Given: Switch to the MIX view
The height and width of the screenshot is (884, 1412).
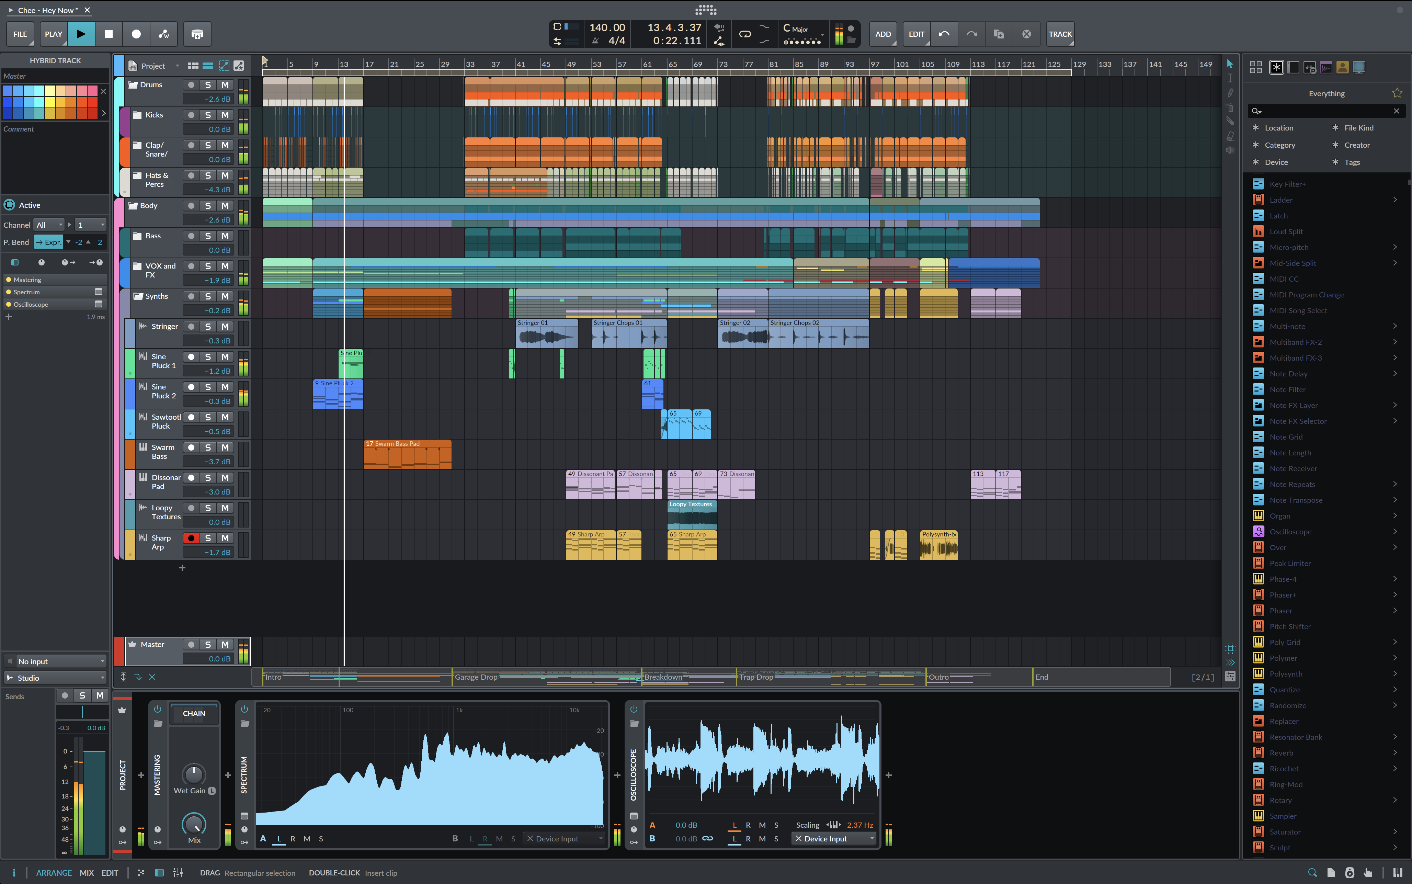Looking at the screenshot, I should [x=87, y=872].
